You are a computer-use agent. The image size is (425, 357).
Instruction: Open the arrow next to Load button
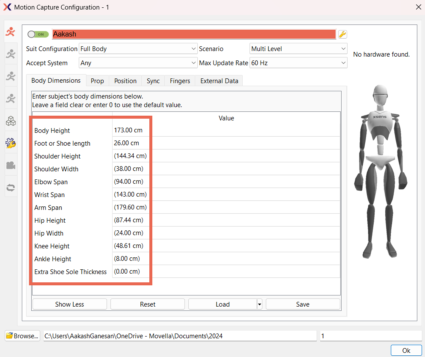(x=259, y=304)
